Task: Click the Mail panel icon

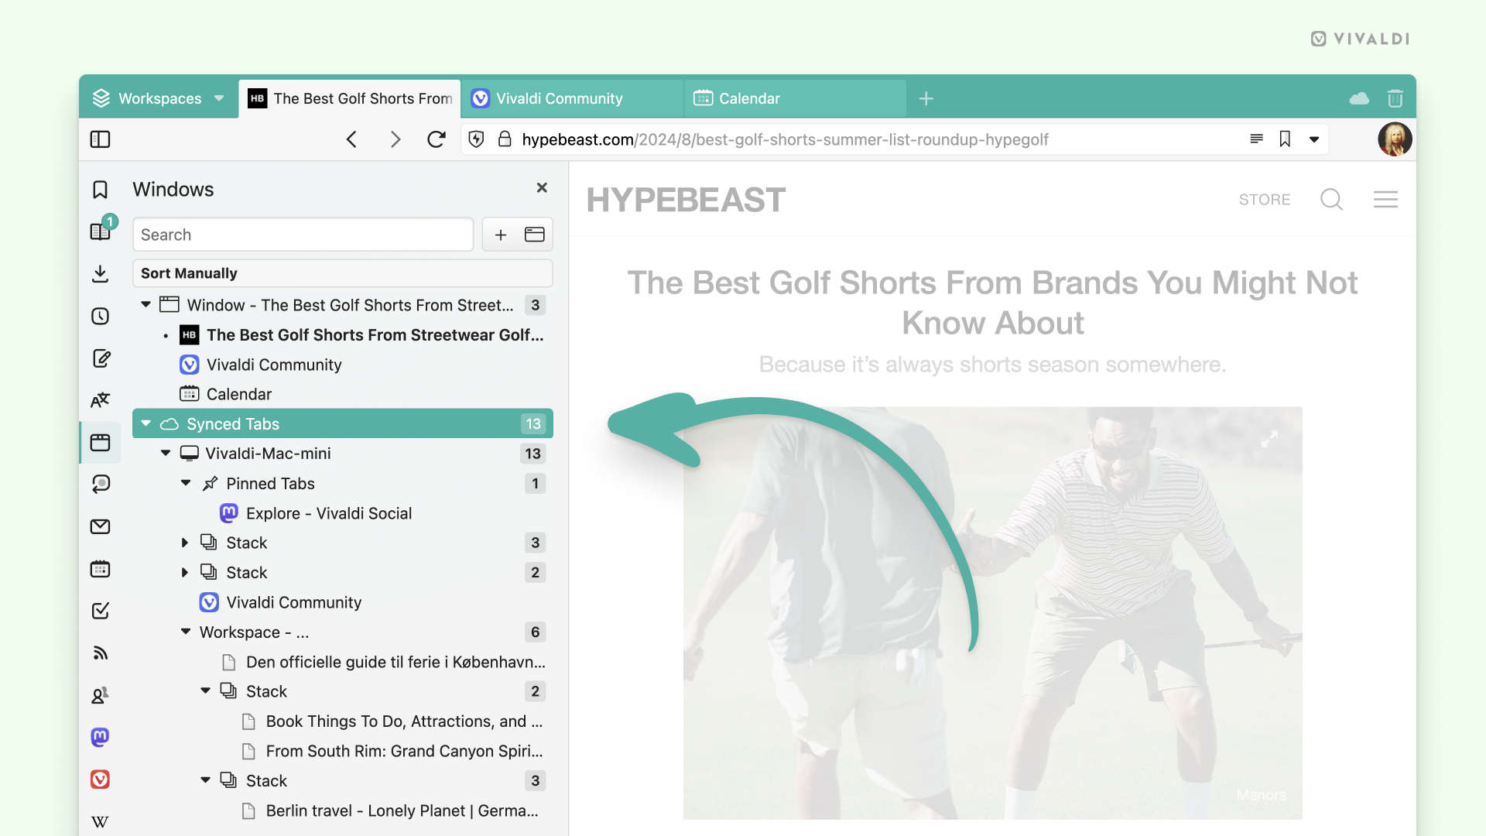Action: 99,526
